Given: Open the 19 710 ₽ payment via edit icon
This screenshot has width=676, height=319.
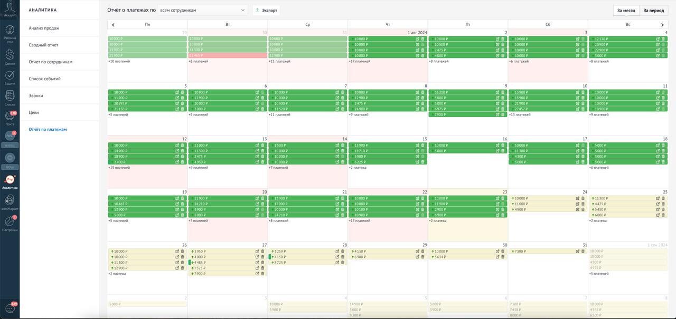Looking at the screenshot, I should [x=417, y=151].
